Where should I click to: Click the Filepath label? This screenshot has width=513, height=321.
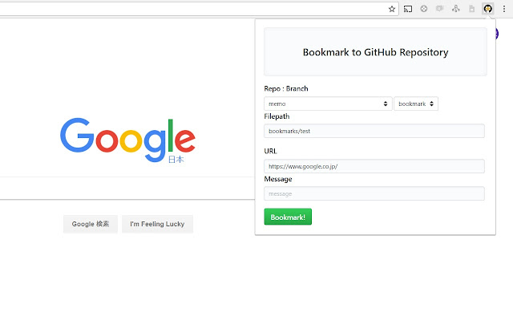277,116
